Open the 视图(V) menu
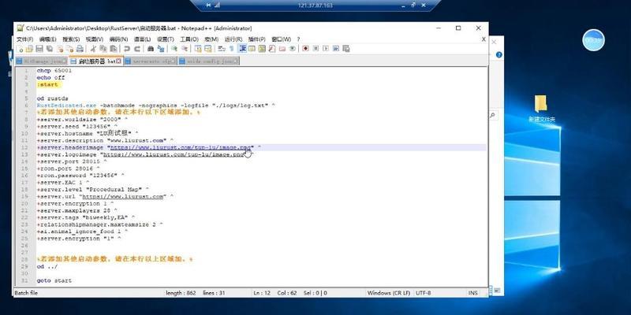The image size is (631, 315). coord(94,39)
